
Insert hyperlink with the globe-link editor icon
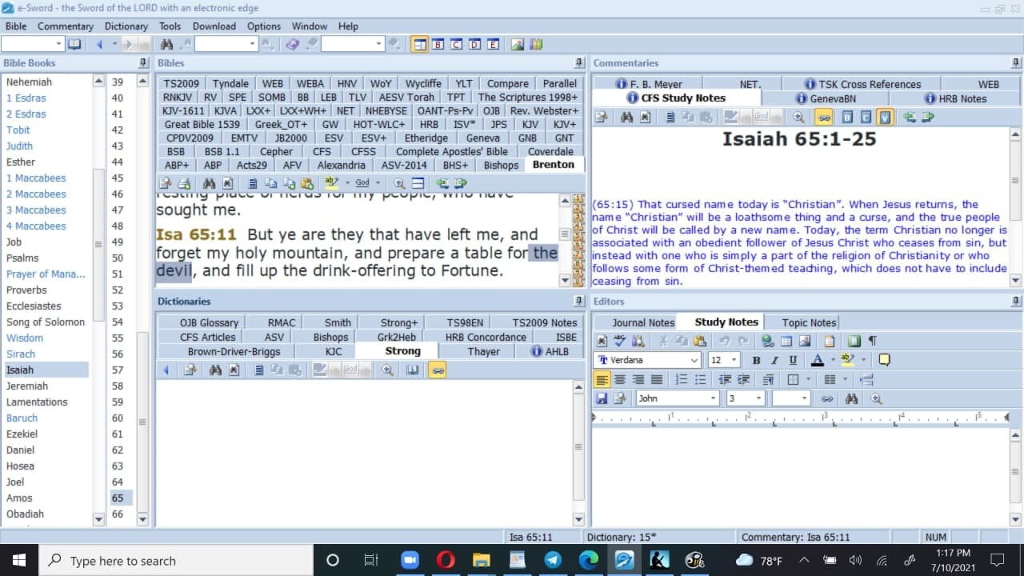click(x=768, y=342)
